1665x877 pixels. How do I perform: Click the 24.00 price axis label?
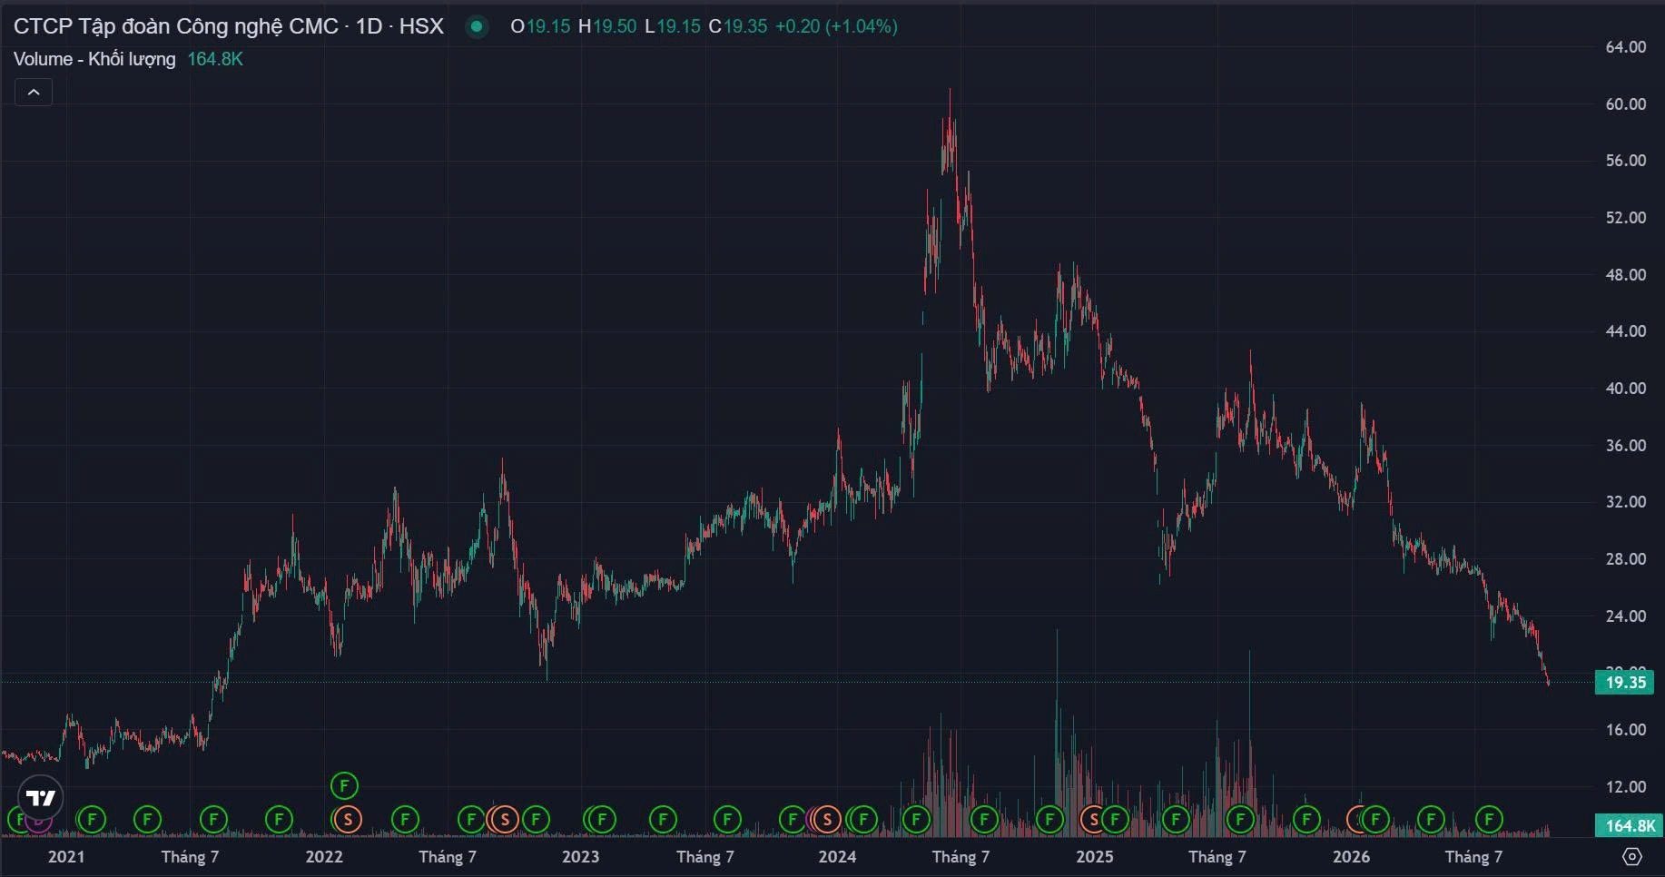[1625, 616]
